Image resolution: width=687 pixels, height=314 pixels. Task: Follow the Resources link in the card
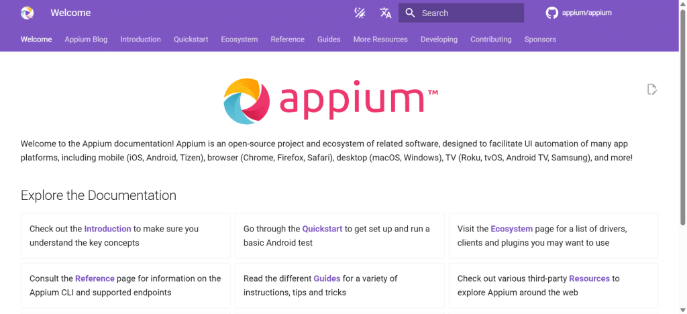tap(589, 278)
